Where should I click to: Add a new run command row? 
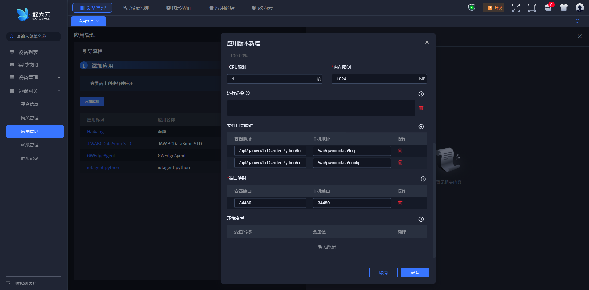[421, 94]
